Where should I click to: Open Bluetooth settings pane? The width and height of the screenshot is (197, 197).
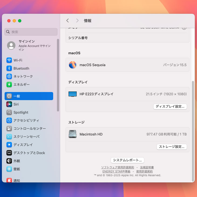tap(29, 68)
